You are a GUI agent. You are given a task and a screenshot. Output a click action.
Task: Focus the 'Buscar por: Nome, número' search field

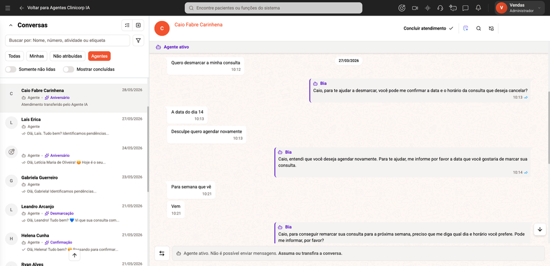67,40
